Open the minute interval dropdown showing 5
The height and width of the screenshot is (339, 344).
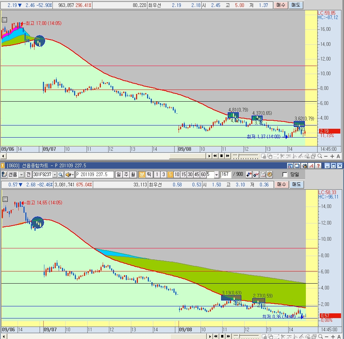pyautogui.click(x=216, y=175)
